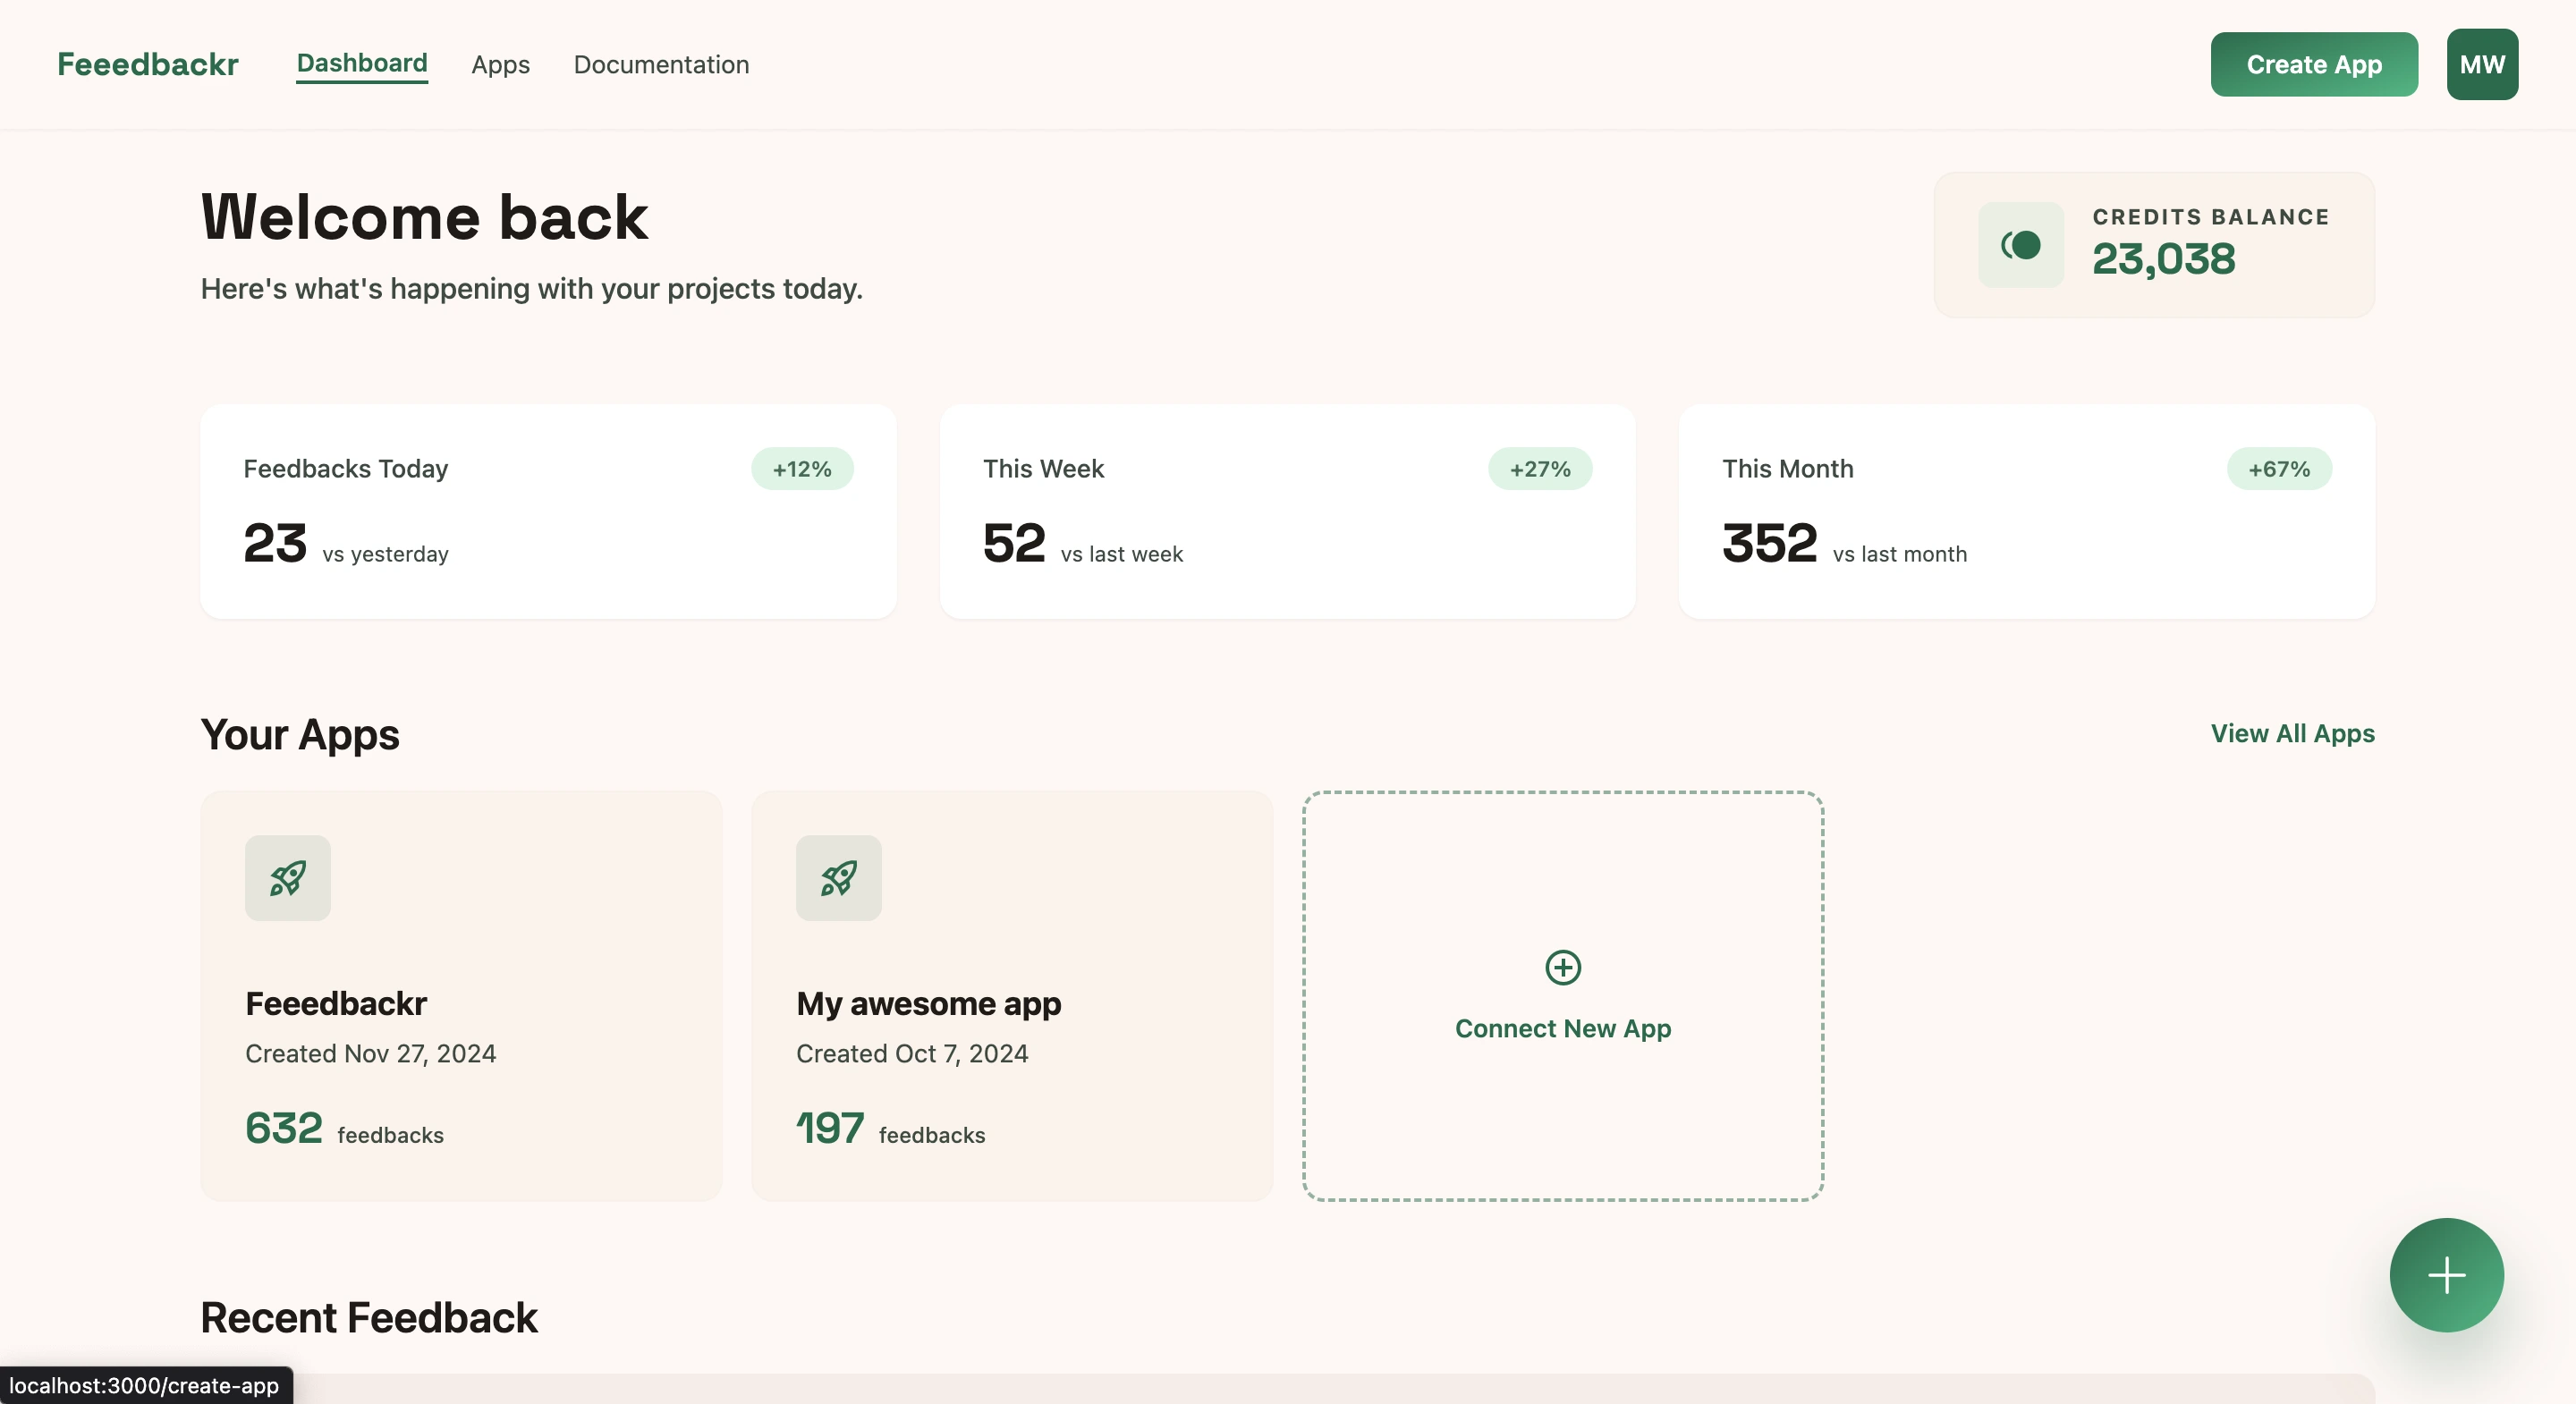Click the Feeedbackr logo in the header
The height and width of the screenshot is (1404, 2576).
pyautogui.click(x=147, y=63)
